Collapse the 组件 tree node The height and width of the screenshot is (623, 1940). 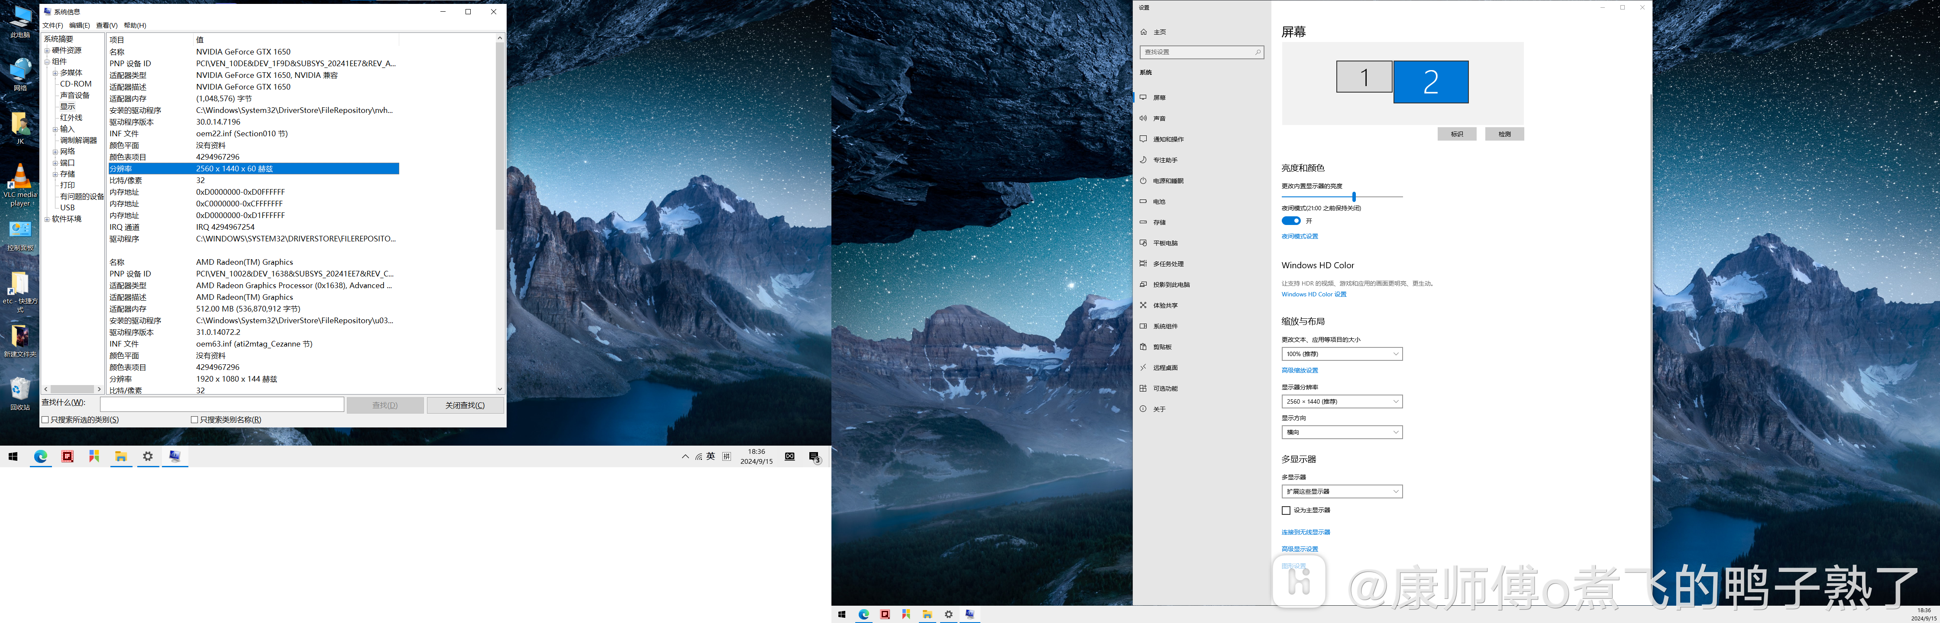47,62
